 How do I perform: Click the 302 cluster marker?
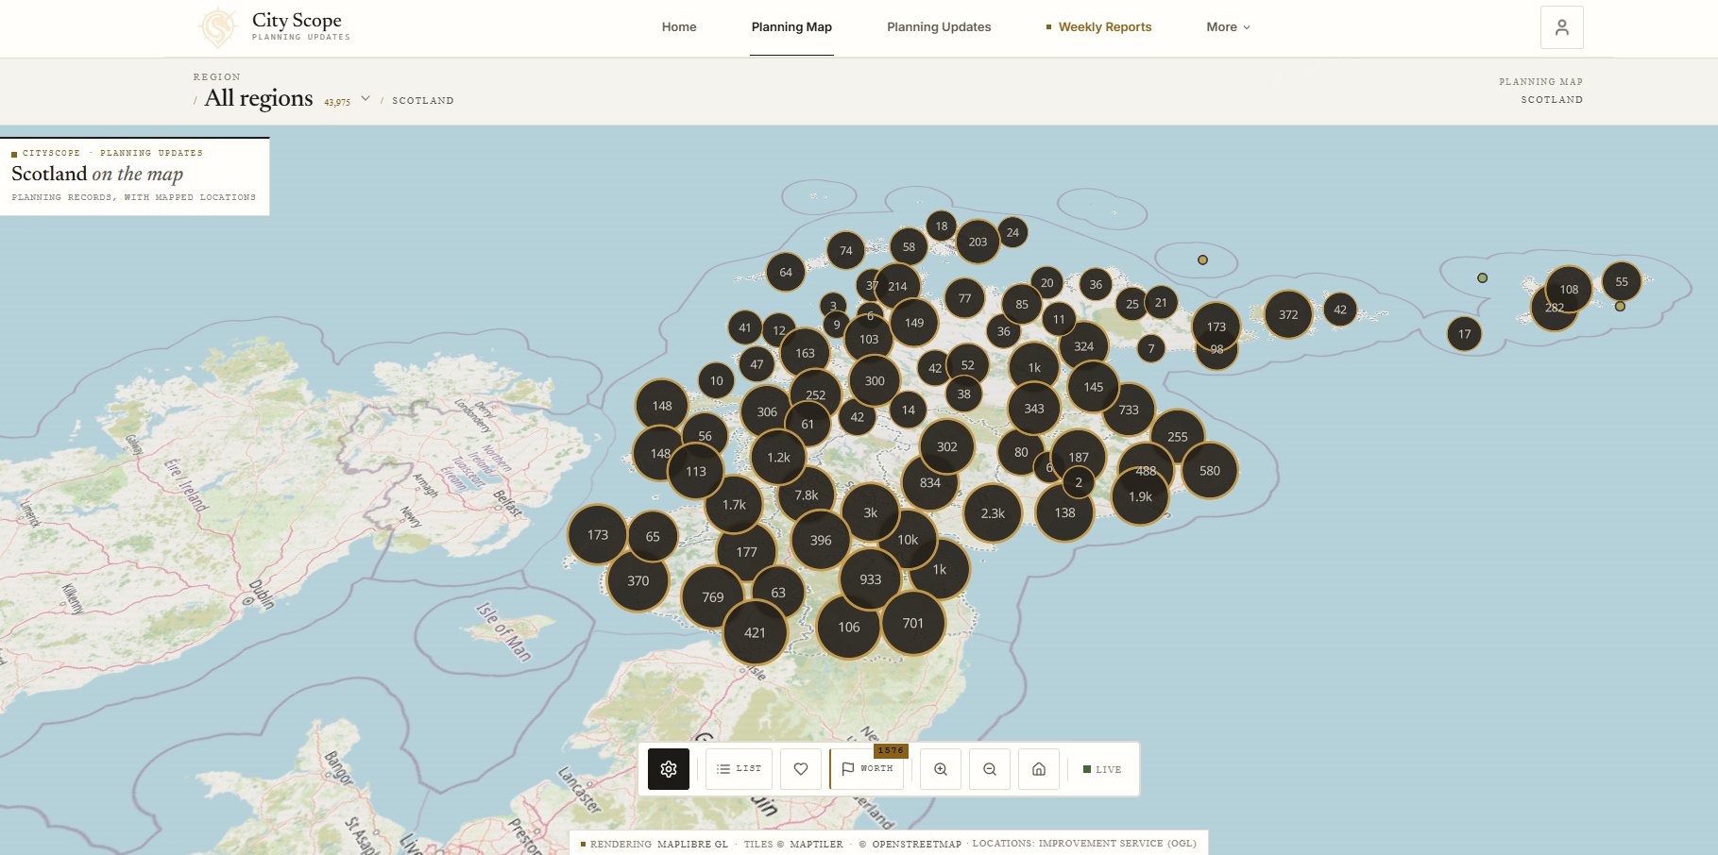point(947,446)
